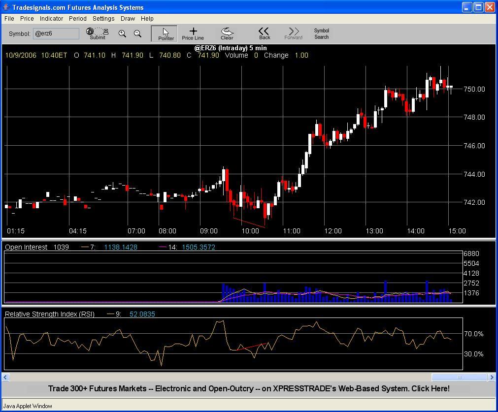
Task: Open the Draw menu
Action: 128,18
